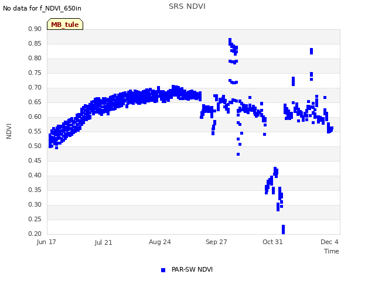Screen dimensions: 375x281
Task: Click the Sep 27 x-axis label
Action: click(x=216, y=242)
